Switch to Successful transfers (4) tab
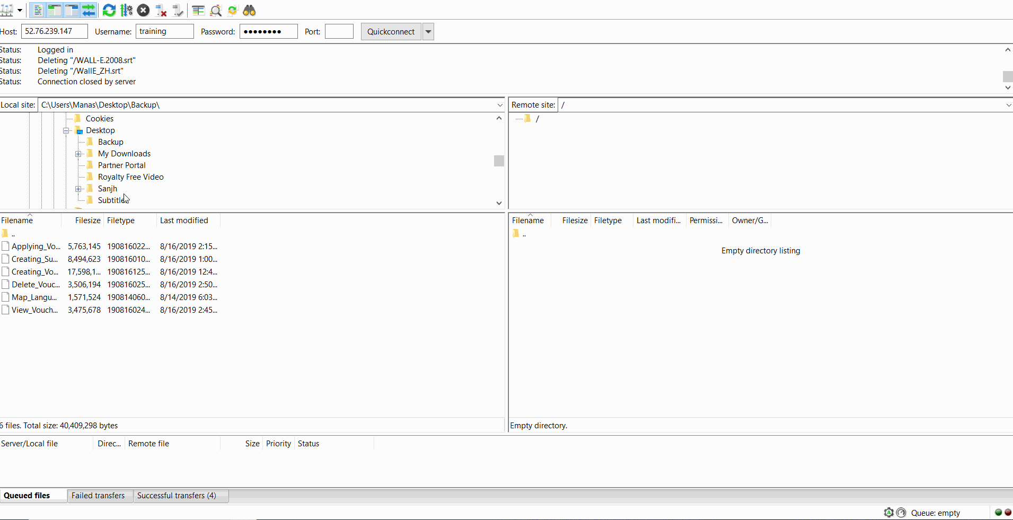The width and height of the screenshot is (1013, 520). (181, 496)
